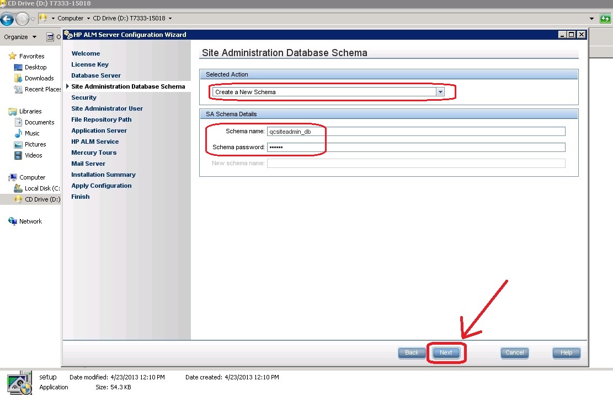Open the address bar history dropdown
Screen dimensions: 613x397
(591, 18)
